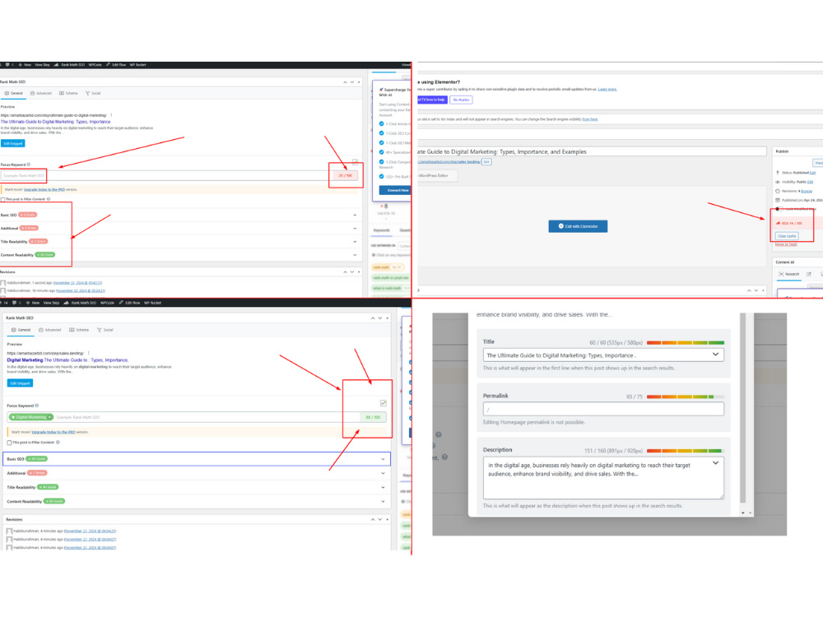Click No thanks button in Elementor notice
The width and height of the screenshot is (823, 617).
462,100
